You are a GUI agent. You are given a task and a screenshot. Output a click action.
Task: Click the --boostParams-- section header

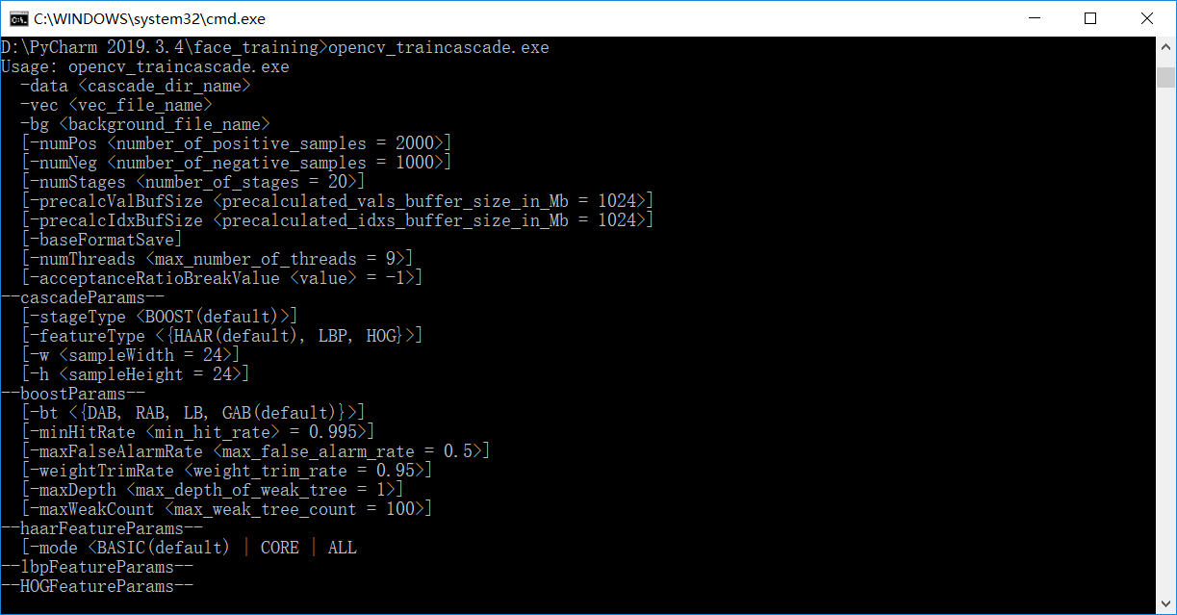pos(72,394)
